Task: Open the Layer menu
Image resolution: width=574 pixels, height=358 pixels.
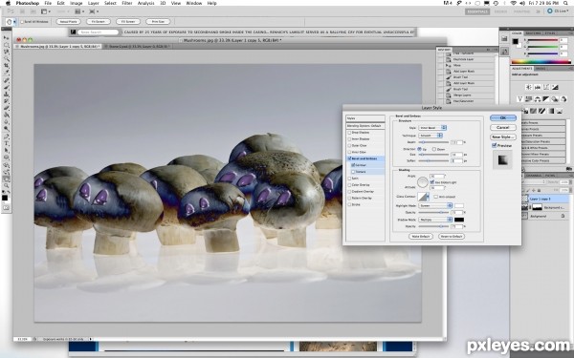Action: [x=94, y=3]
